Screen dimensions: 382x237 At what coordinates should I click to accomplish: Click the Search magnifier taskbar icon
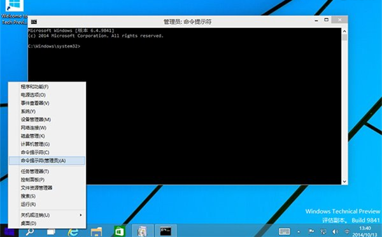(x=30, y=232)
